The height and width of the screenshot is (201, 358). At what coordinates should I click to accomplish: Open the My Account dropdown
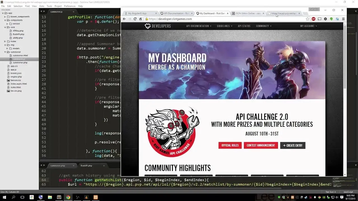308,26
